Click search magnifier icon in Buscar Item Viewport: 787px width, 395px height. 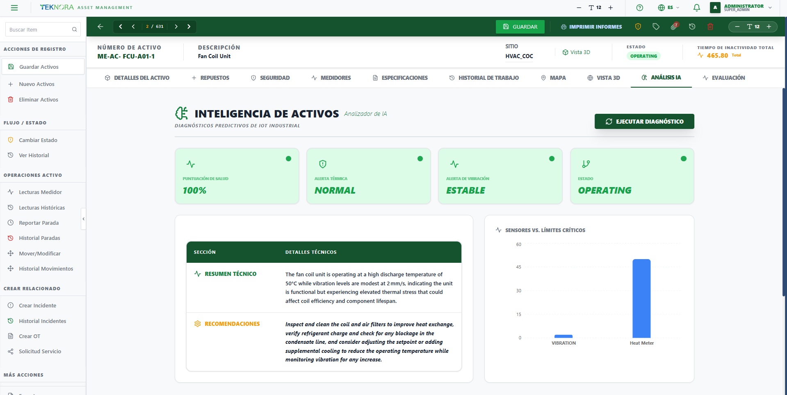(x=74, y=29)
